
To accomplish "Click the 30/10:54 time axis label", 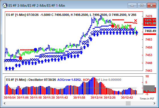I will (x=10, y=98).
